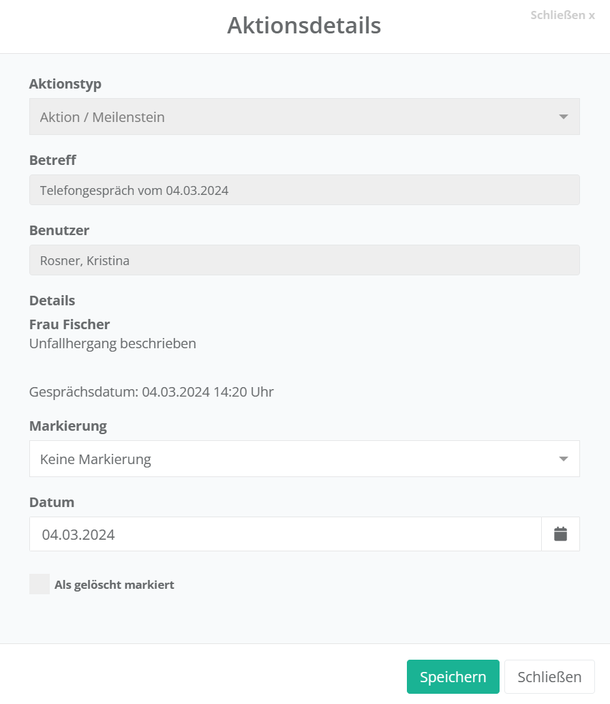Screen dimensions: 610x704
Task: Open the Aktionstyp dropdown
Action: pyautogui.click(x=304, y=117)
